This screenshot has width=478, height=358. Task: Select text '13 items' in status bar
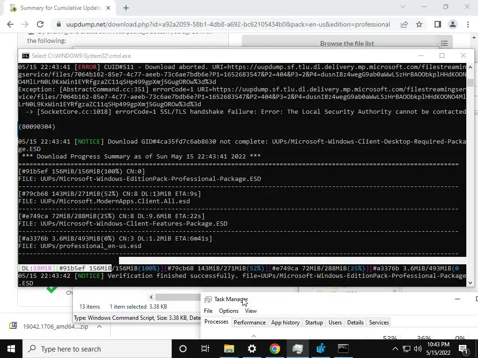click(x=90, y=307)
